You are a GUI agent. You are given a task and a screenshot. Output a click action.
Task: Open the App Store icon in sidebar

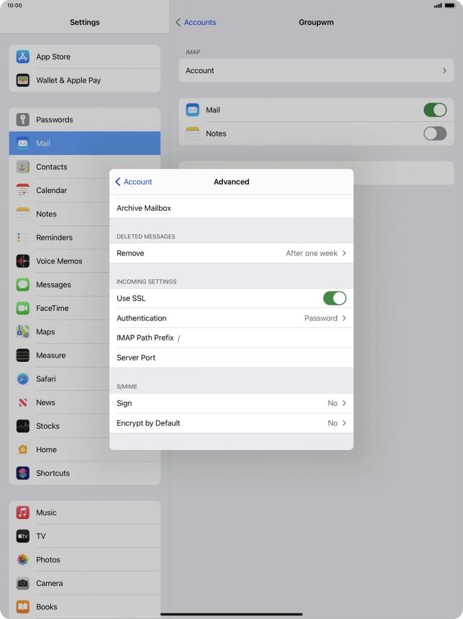point(23,57)
